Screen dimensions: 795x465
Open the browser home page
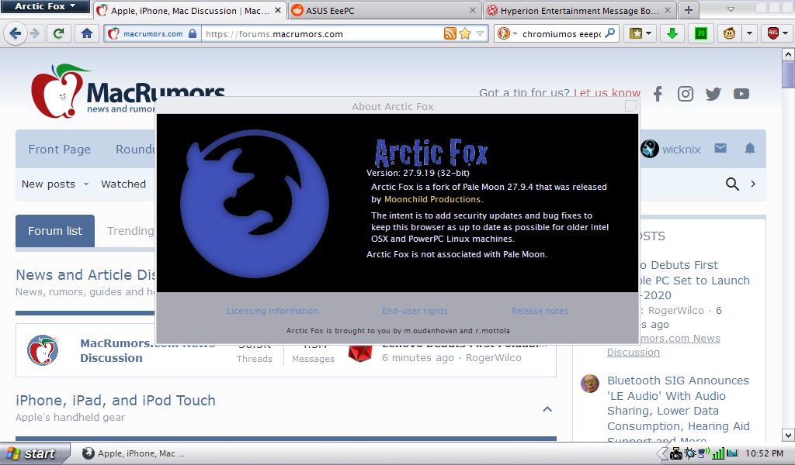coord(87,34)
